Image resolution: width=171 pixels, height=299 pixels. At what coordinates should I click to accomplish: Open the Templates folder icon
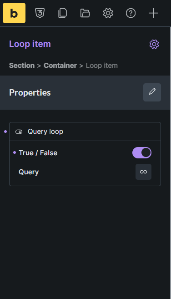(85, 13)
